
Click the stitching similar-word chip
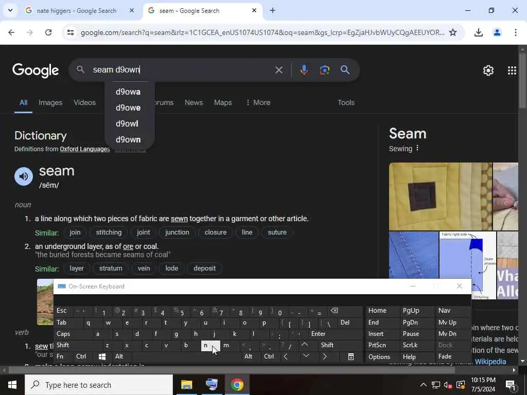[x=109, y=232]
